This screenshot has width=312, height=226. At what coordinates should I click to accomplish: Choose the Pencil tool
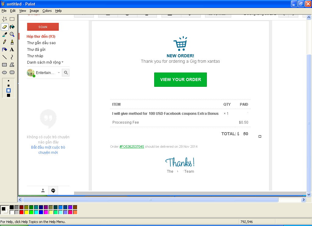pos(4,42)
